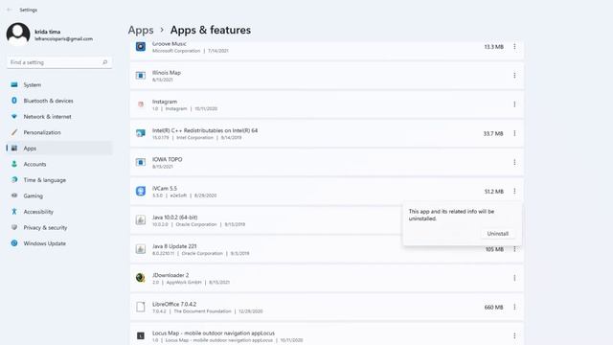Click the Java 8 Update 221 icon
The image size is (613, 345).
(141, 249)
